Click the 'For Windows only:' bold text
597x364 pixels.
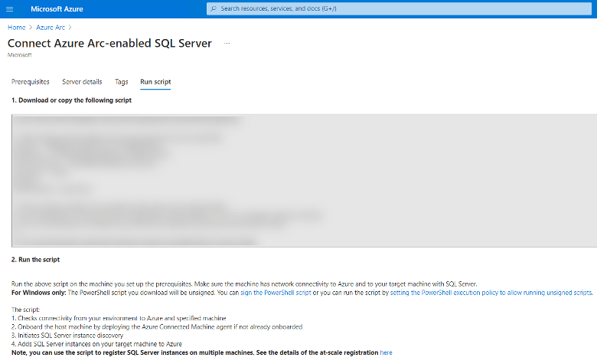coord(39,293)
